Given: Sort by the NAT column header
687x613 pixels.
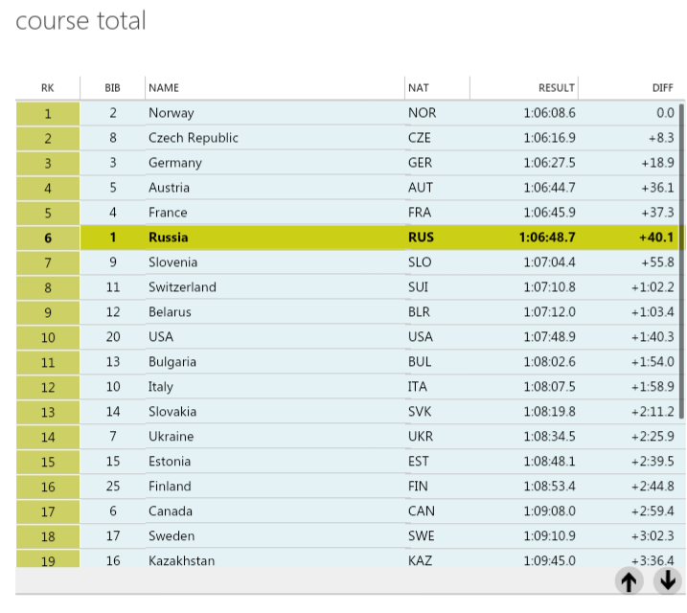Looking at the screenshot, I should (x=437, y=88).
